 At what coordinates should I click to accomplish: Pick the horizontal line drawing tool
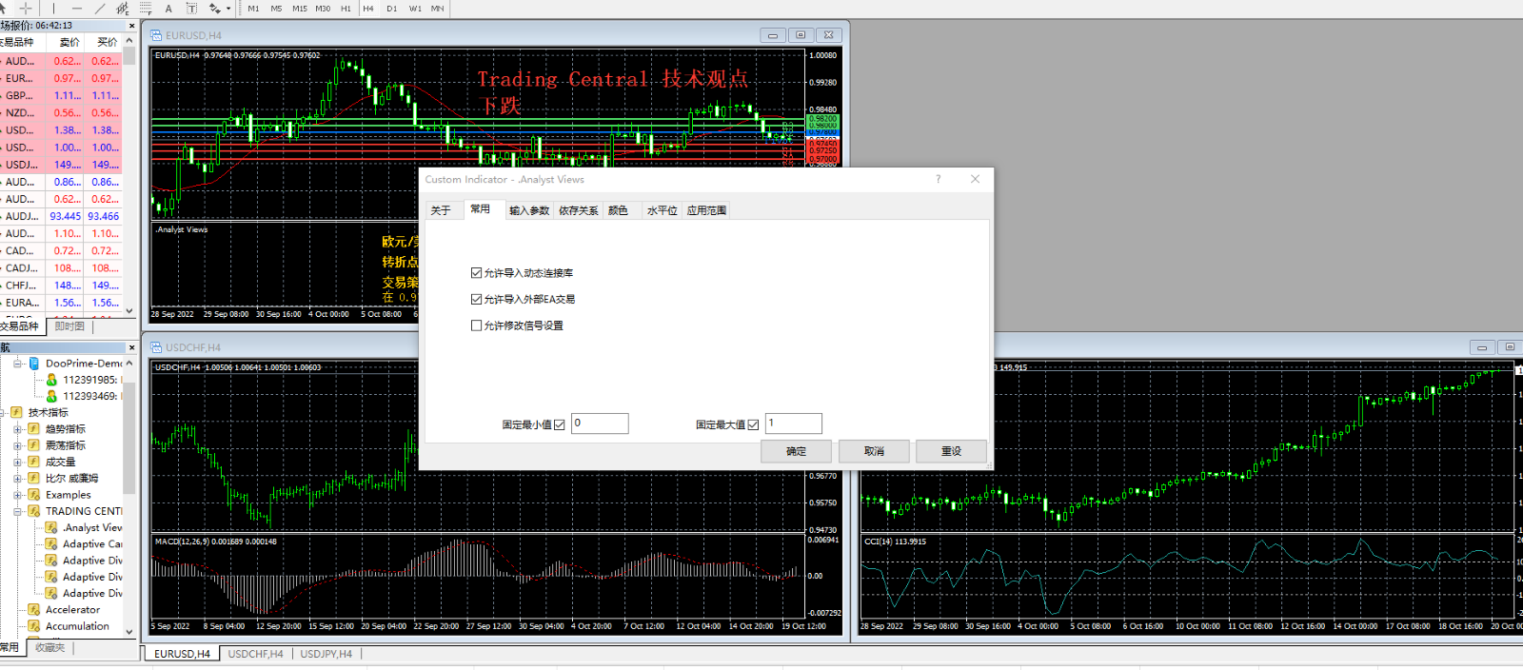pyautogui.click(x=77, y=9)
